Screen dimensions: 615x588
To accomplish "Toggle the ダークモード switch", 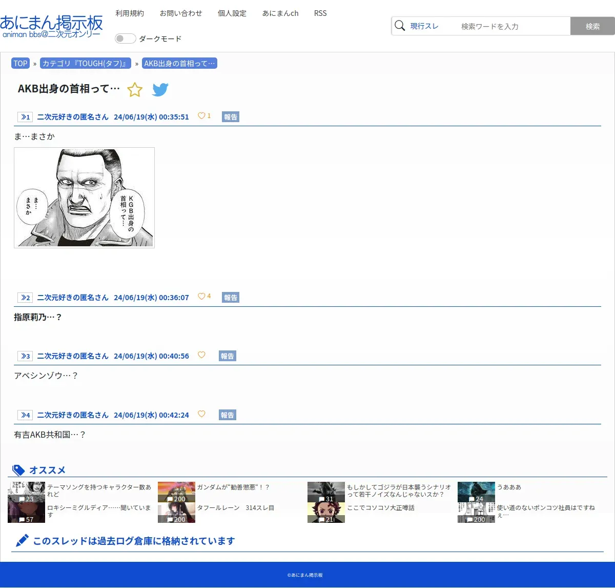I will pos(125,38).
